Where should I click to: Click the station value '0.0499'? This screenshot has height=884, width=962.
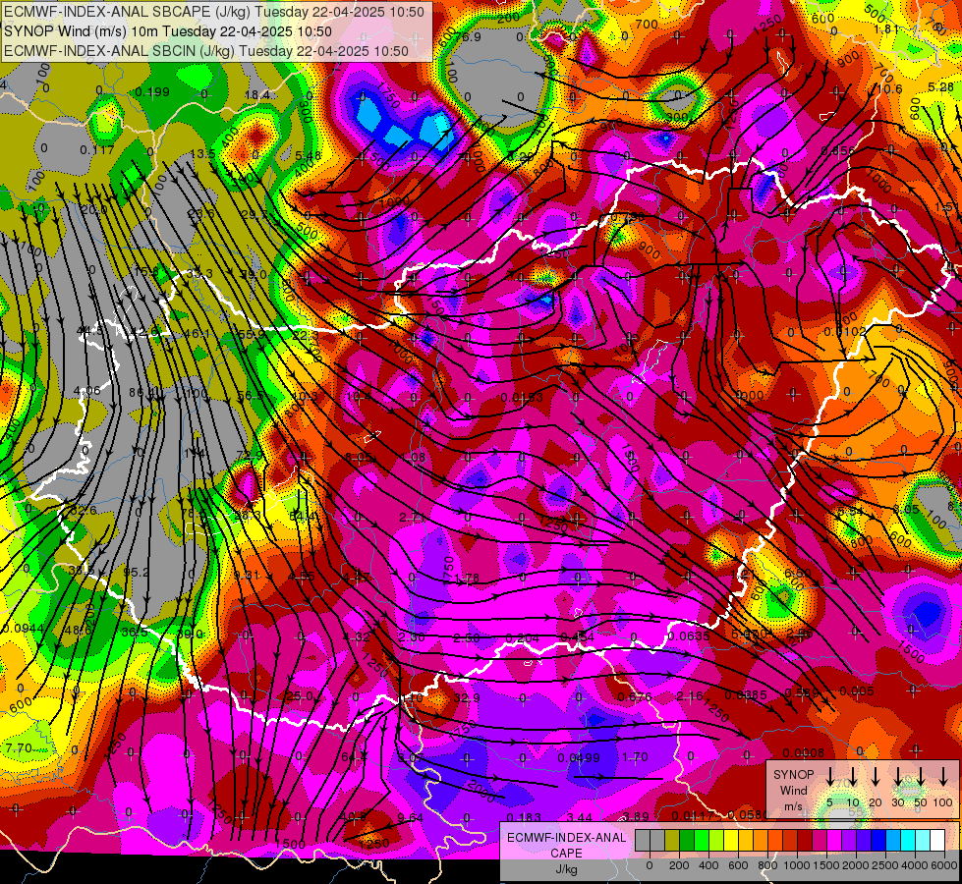pos(579,758)
